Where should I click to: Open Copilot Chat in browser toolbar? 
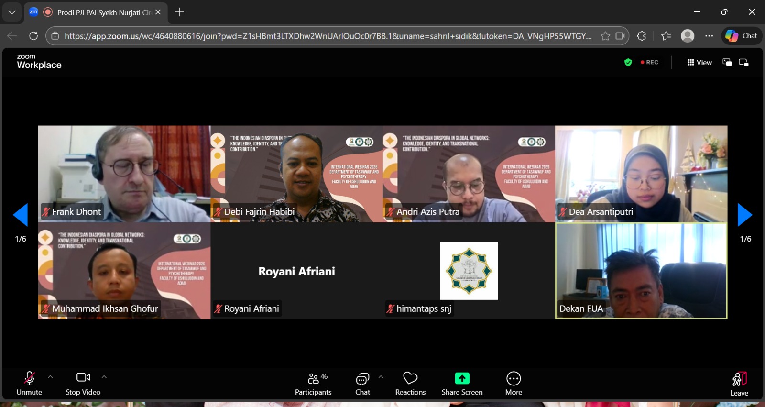742,36
